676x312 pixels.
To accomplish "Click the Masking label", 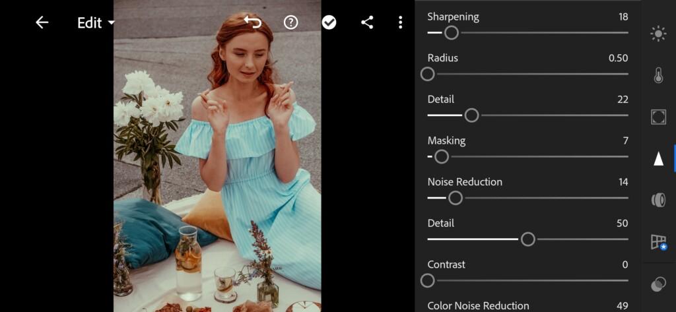I will pyautogui.click(x=447, y=141).
